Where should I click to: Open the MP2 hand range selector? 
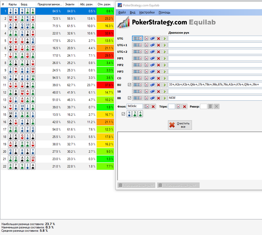137,65
